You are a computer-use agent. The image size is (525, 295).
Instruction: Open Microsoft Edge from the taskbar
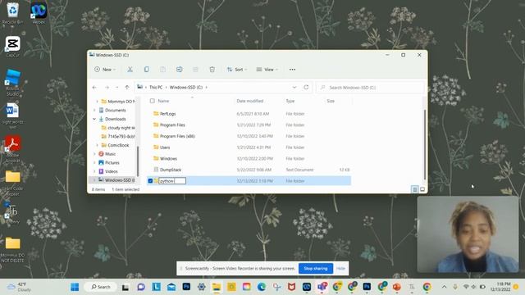click(x=262, y=287)
